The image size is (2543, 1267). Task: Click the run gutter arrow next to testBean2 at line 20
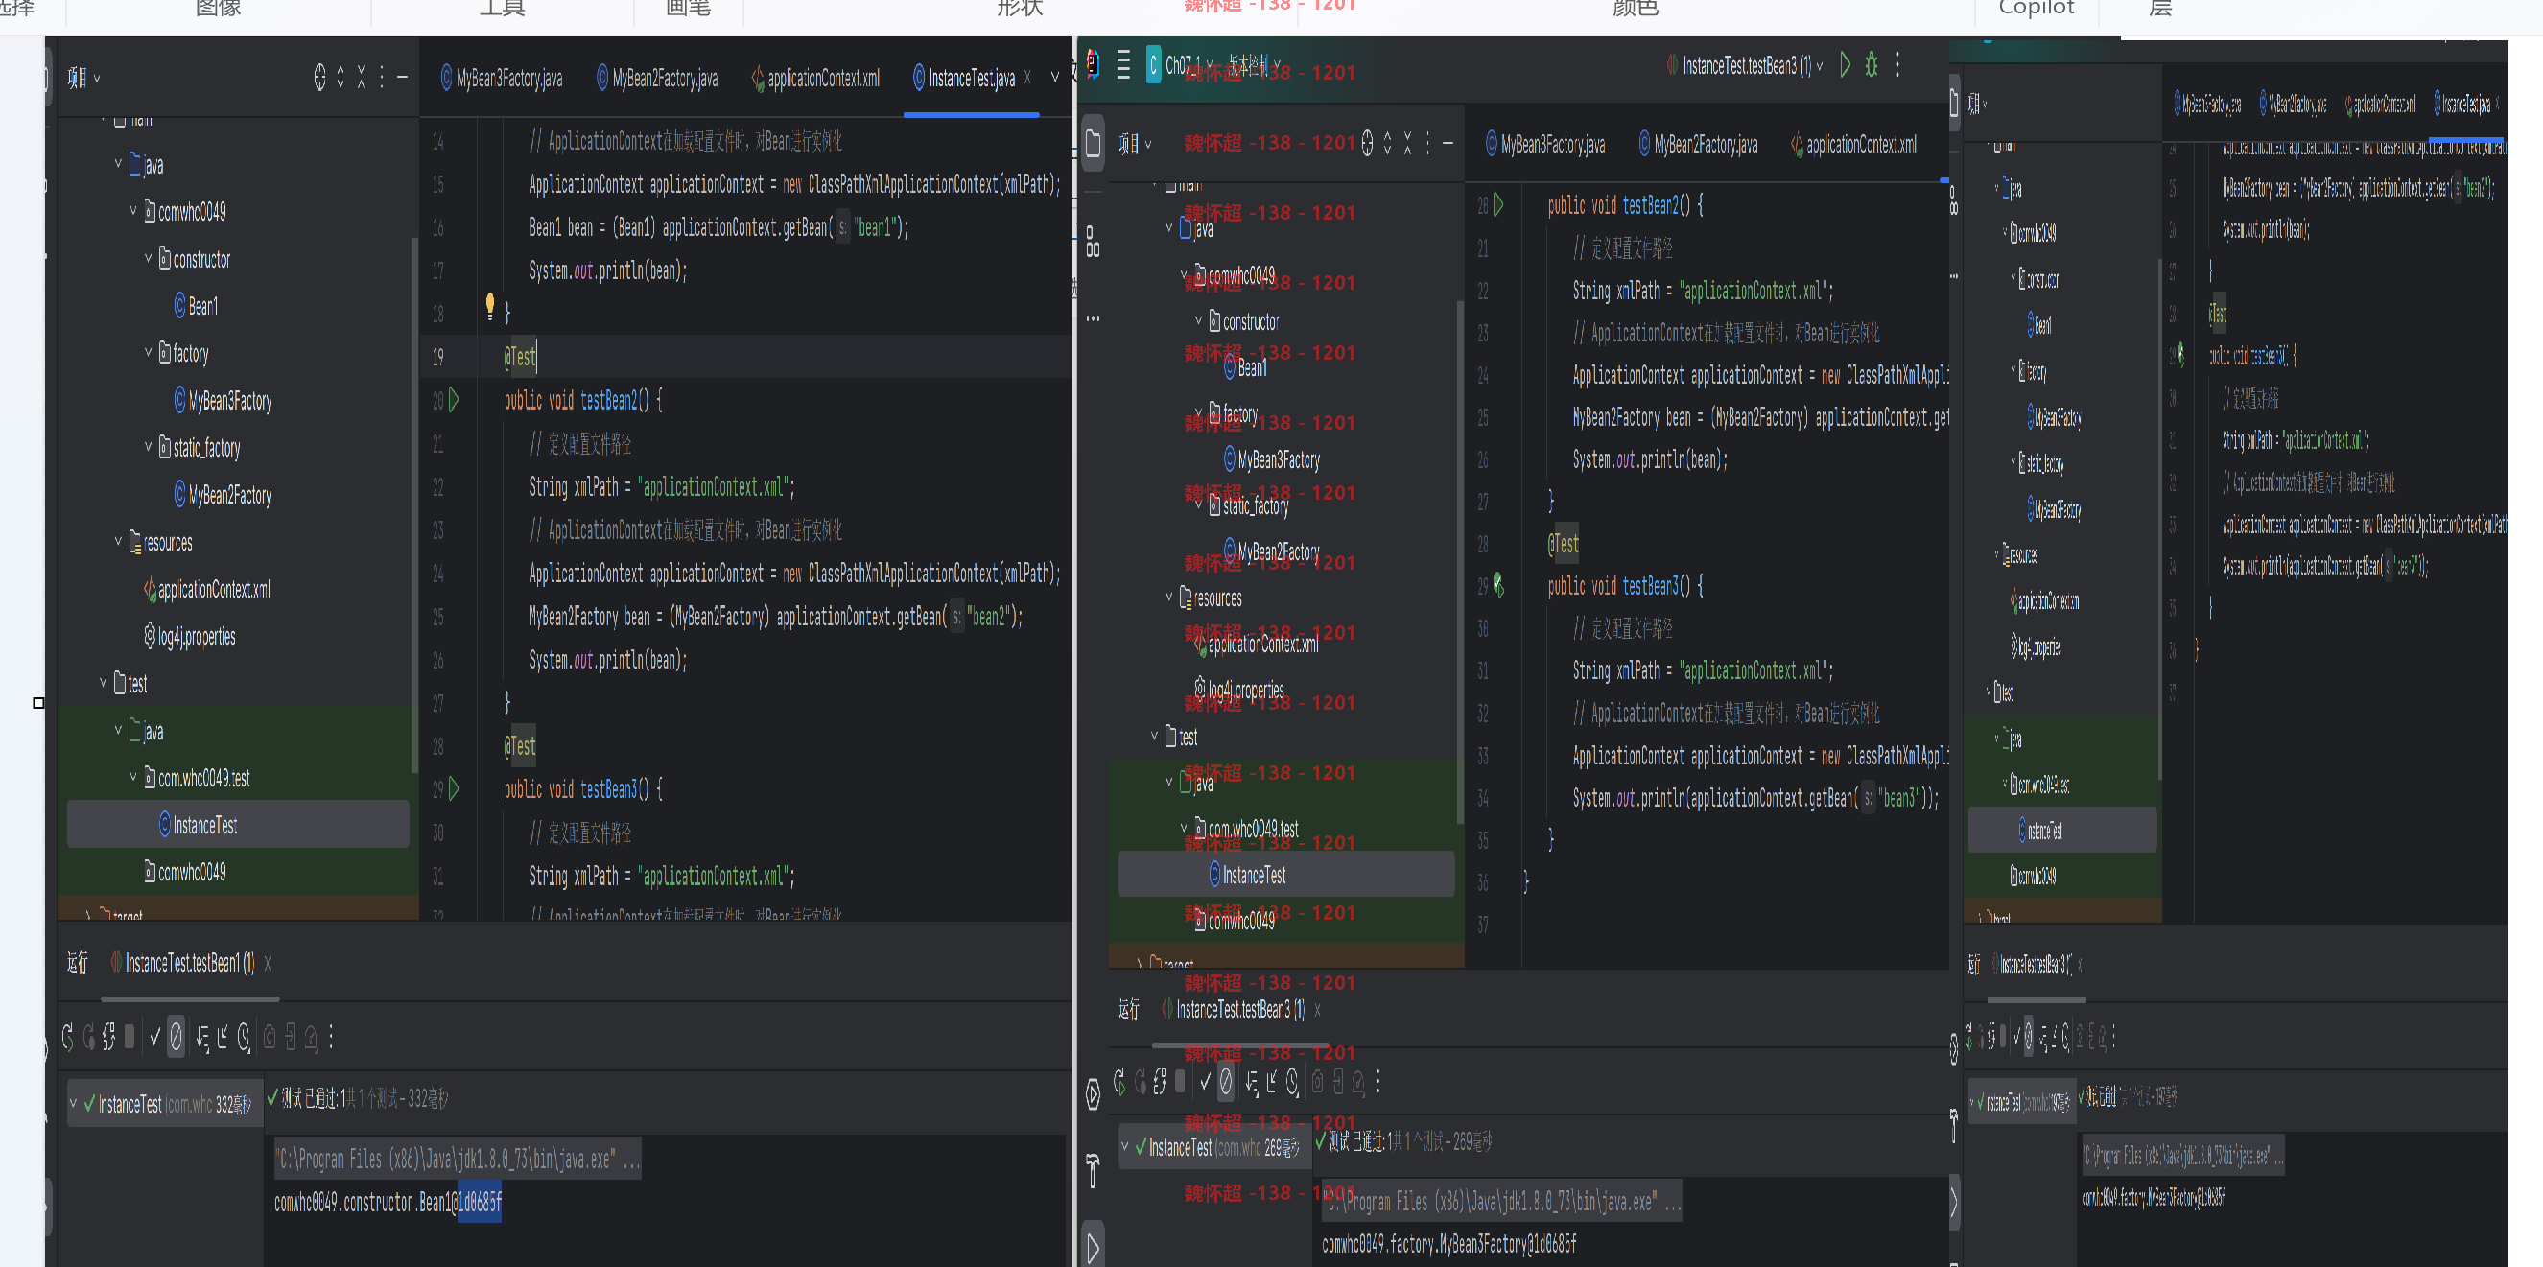click(454, 400)
